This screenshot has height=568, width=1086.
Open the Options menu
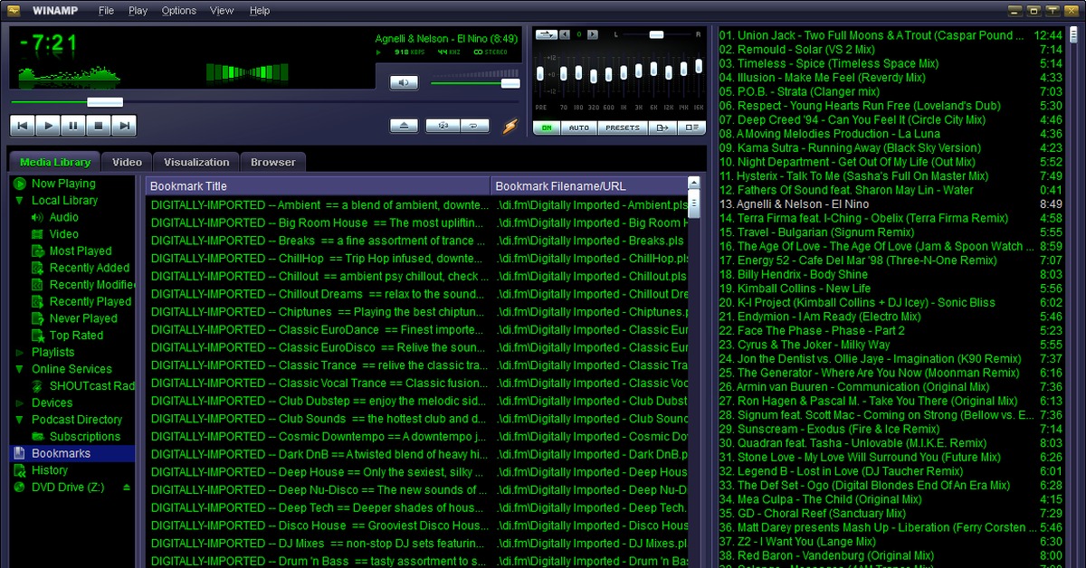tap(179, 11)
